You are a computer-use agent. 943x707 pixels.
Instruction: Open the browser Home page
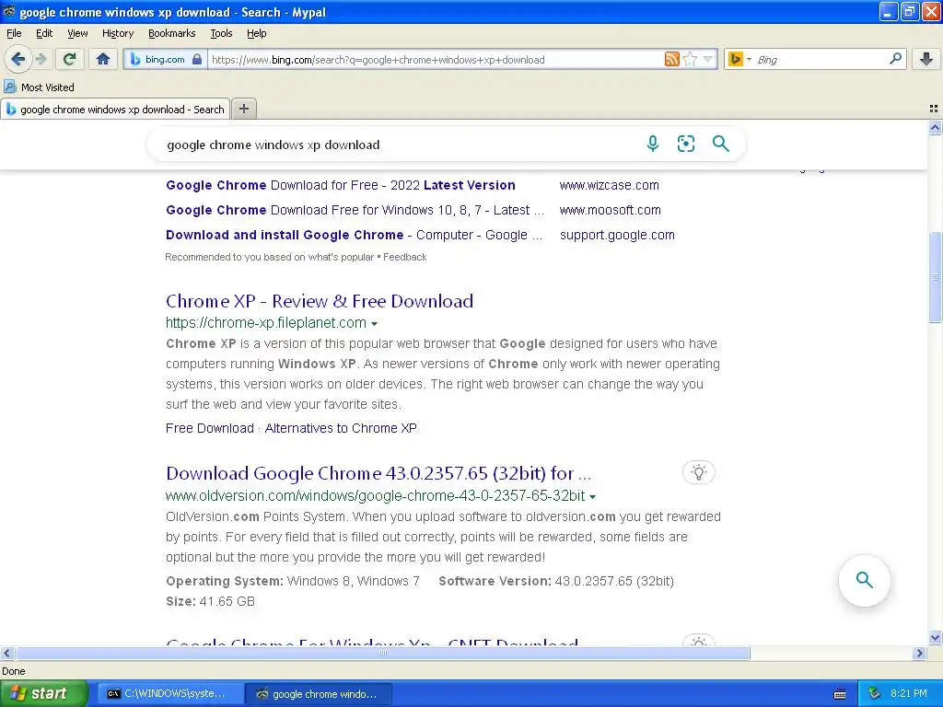point(103,59)
